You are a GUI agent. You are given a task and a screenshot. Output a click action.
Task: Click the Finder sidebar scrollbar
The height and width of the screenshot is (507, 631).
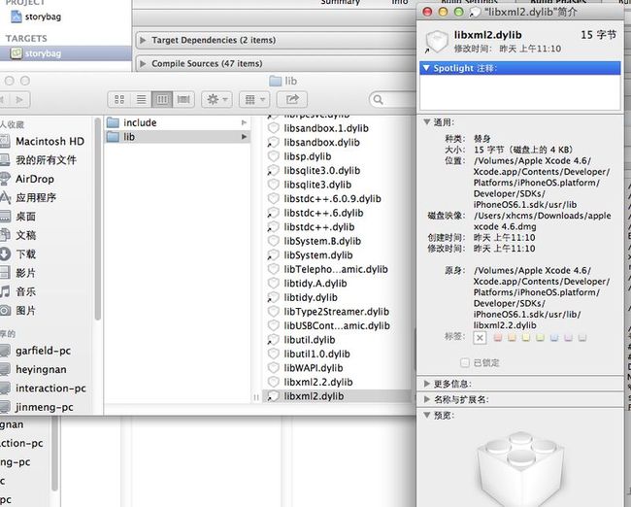(x=97, y=220)
